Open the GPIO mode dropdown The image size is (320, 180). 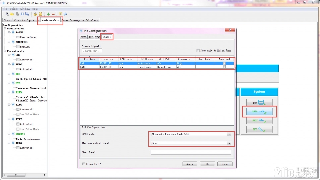tap(229, 134)
